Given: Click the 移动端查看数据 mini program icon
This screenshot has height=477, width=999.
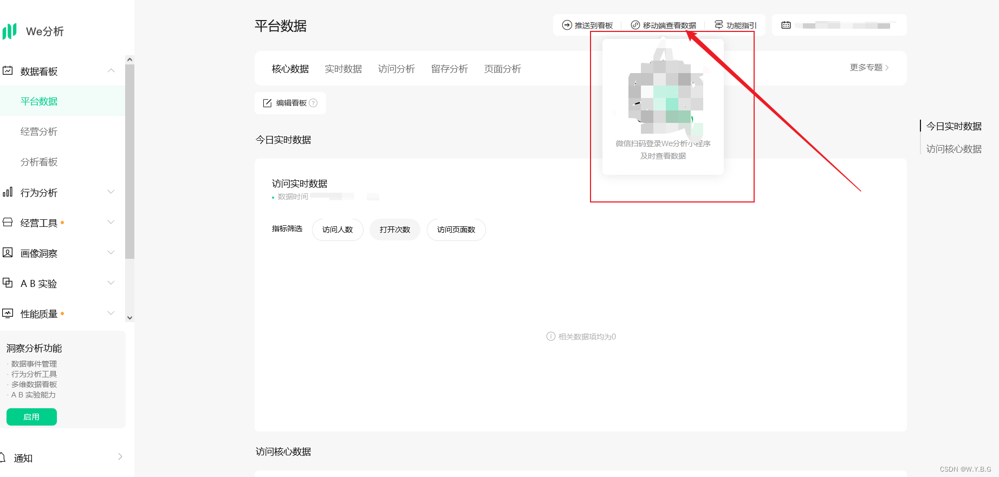Looking at the screenshot, I should click(635, 25).
